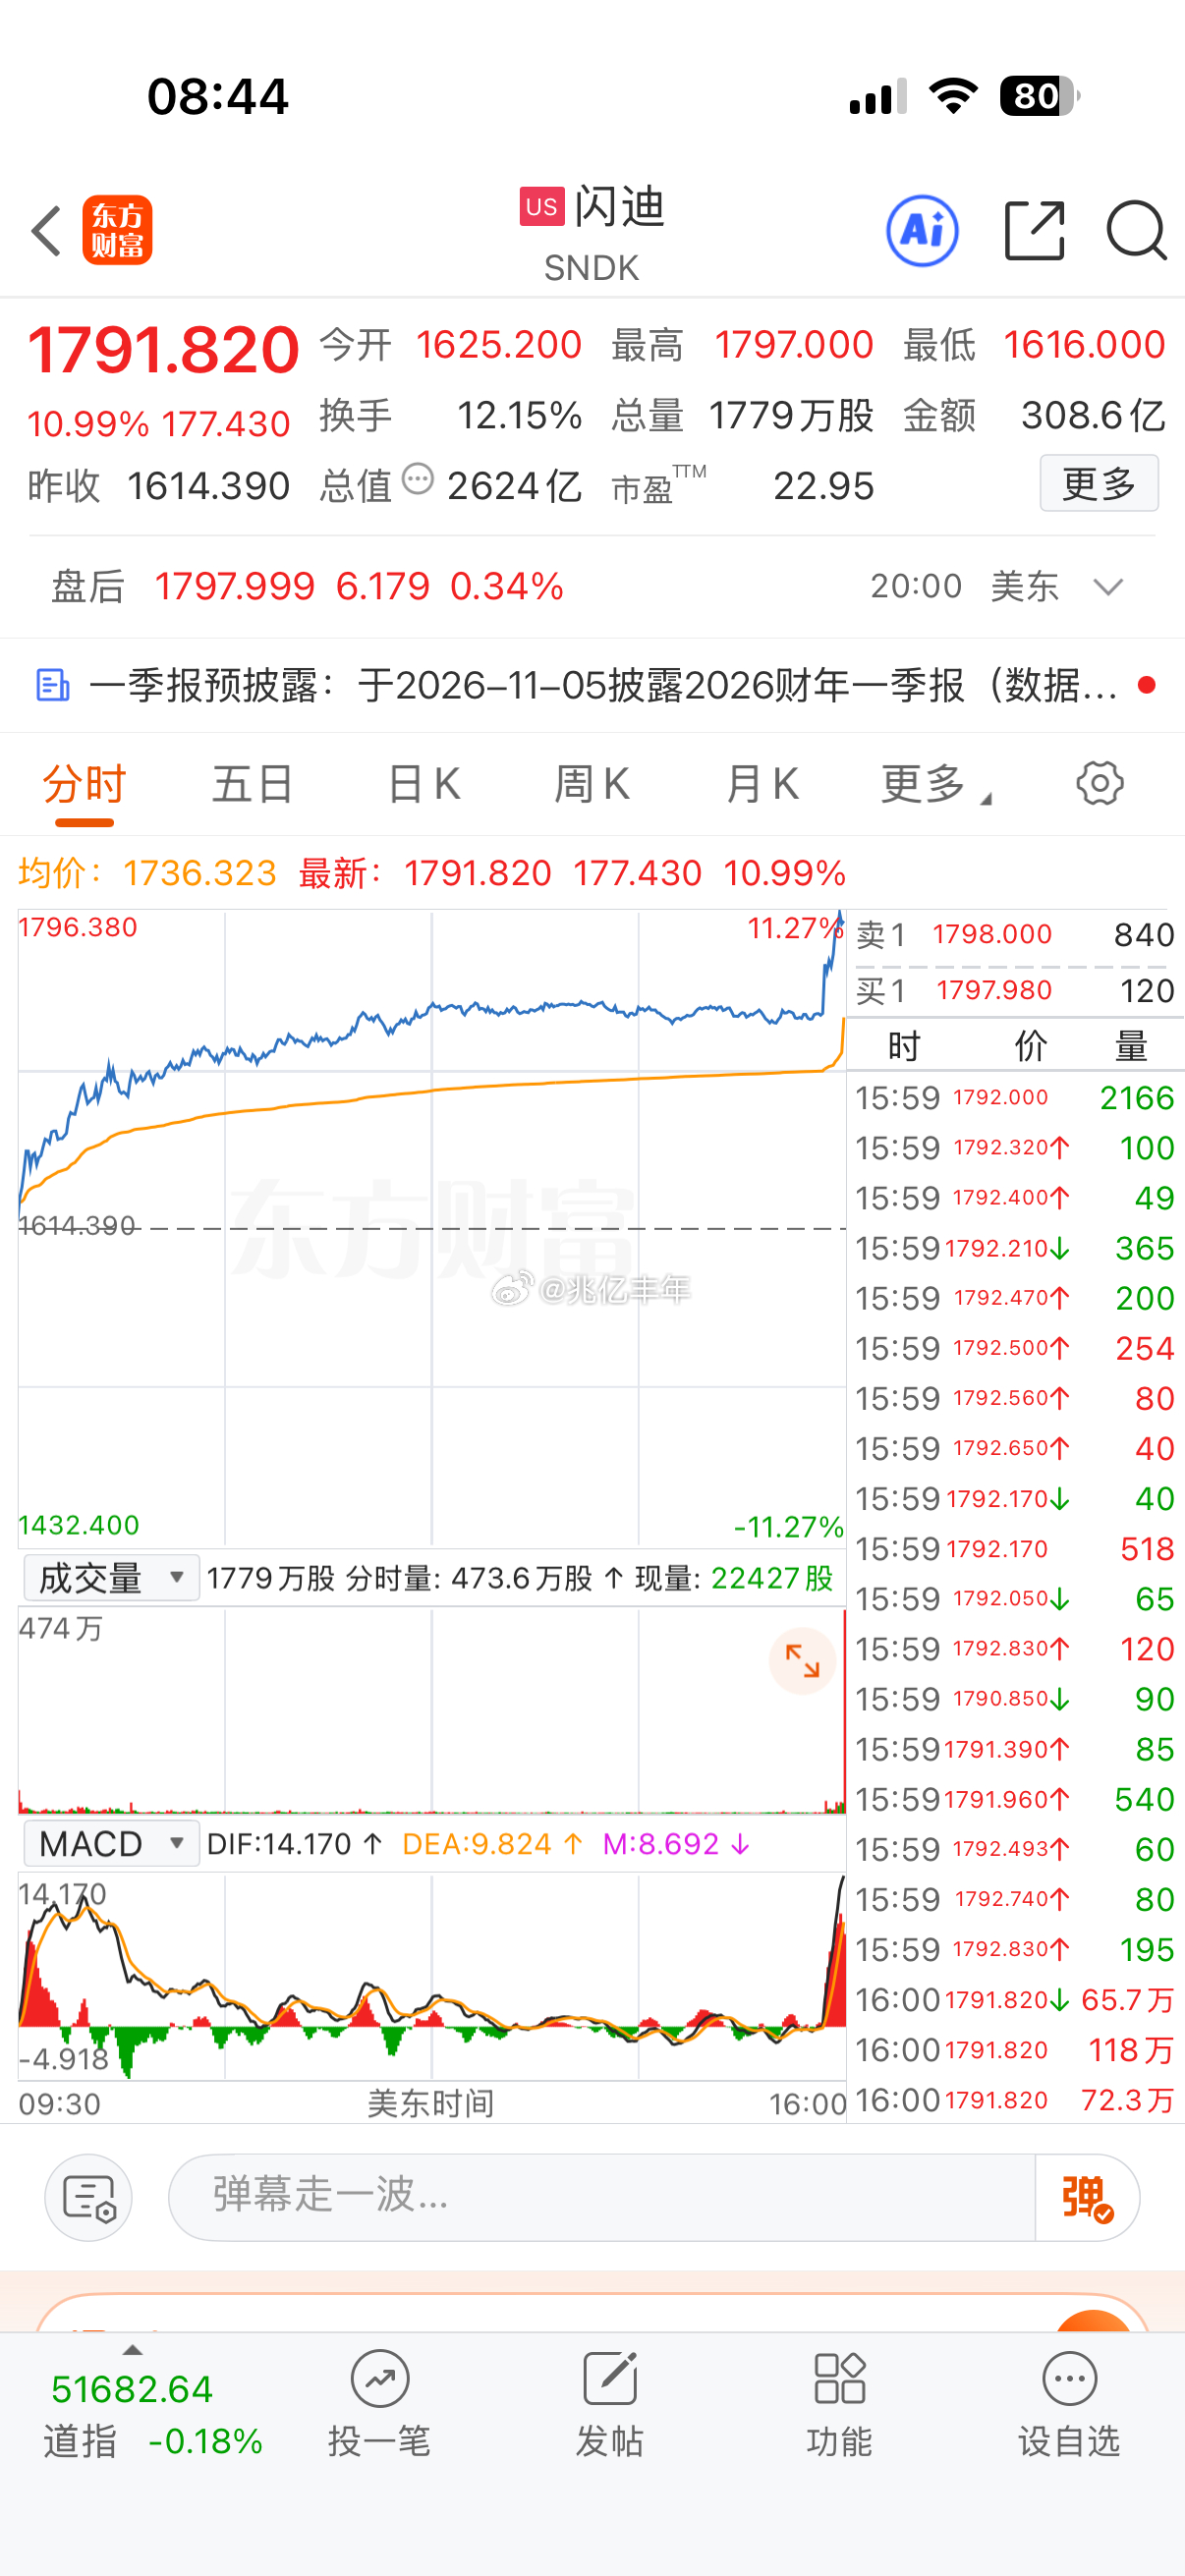Tap the 卖1 1798.000 quote row
Image resolution: width=1185 pixels, height=2576 pixels.
1015,935
